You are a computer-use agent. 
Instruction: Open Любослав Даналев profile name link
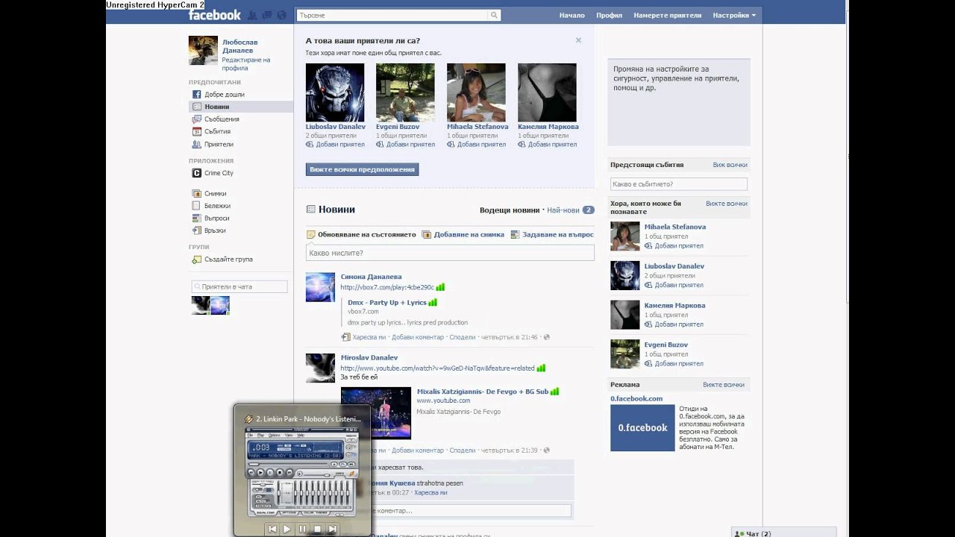(x=240, y=46)
